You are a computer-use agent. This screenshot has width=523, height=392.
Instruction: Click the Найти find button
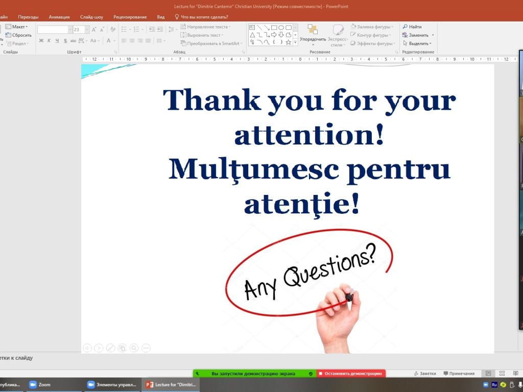point(412,27)
